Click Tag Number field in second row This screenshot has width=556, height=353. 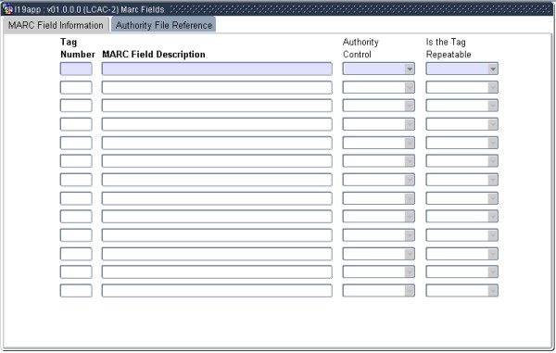click(x=76, y=87)
